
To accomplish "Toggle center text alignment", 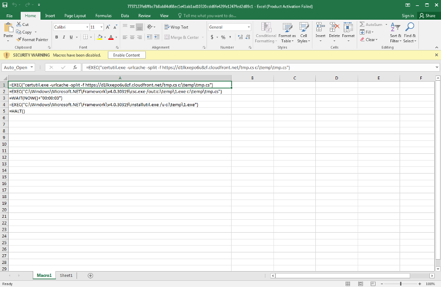I will coord(132,37).
